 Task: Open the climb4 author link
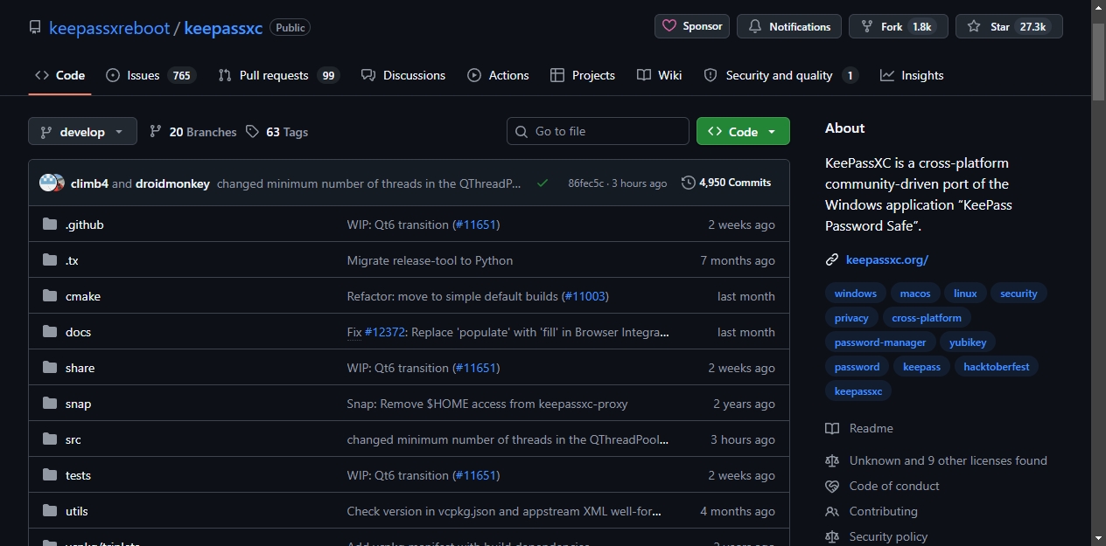pyautogui.click(x=89, y=183)
